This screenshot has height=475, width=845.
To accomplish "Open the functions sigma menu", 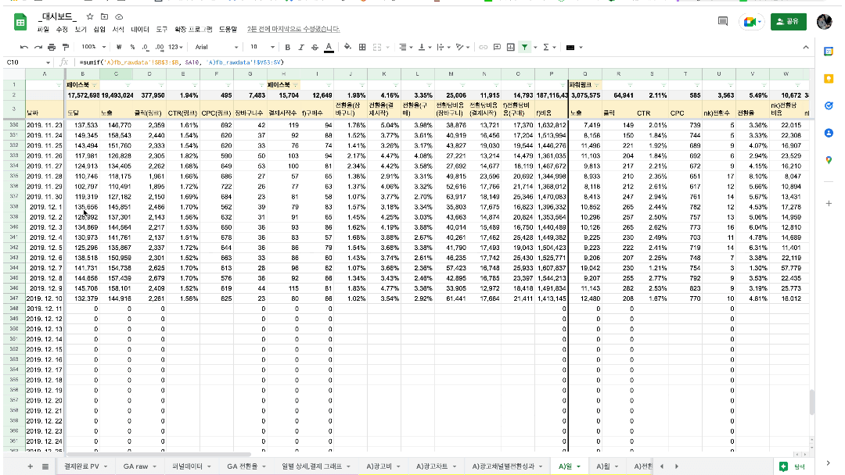I will pyautogui.click(x=546, y=48).
